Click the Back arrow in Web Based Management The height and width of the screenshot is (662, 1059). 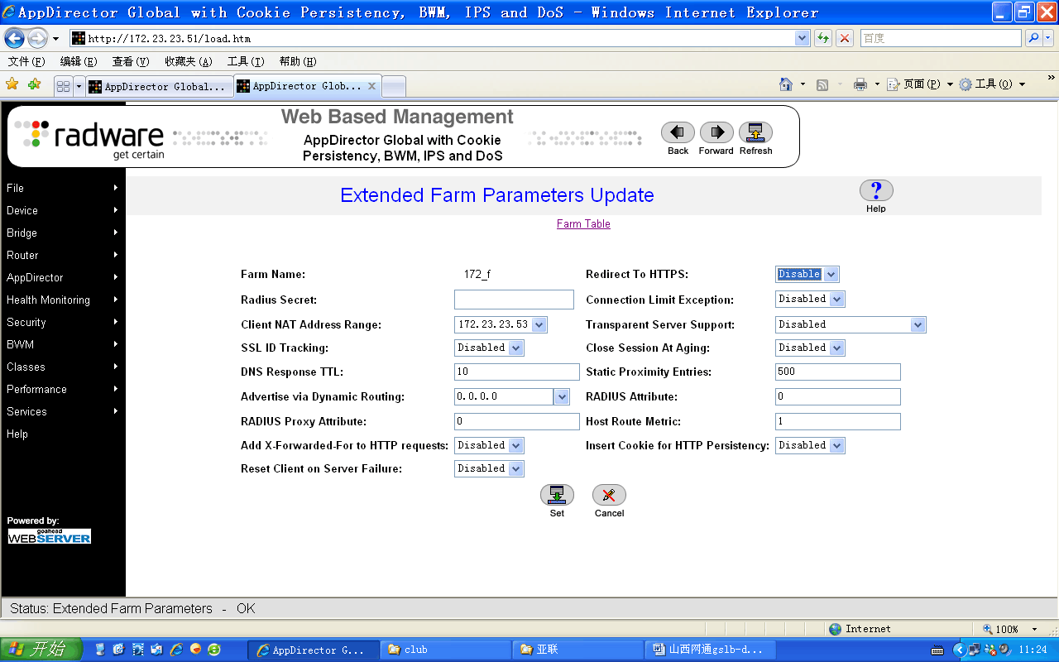pos(678,132)
